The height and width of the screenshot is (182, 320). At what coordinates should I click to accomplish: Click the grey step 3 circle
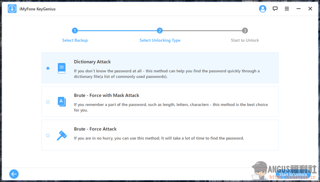[x=245, y=31]
